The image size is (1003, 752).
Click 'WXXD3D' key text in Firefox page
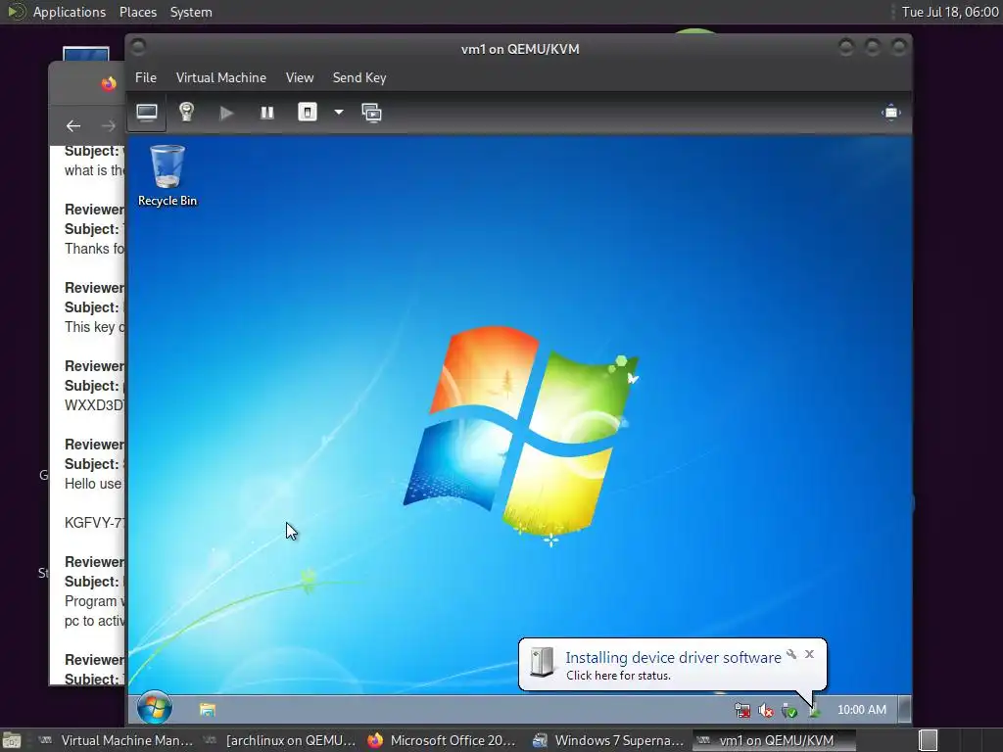click(95, 405)
